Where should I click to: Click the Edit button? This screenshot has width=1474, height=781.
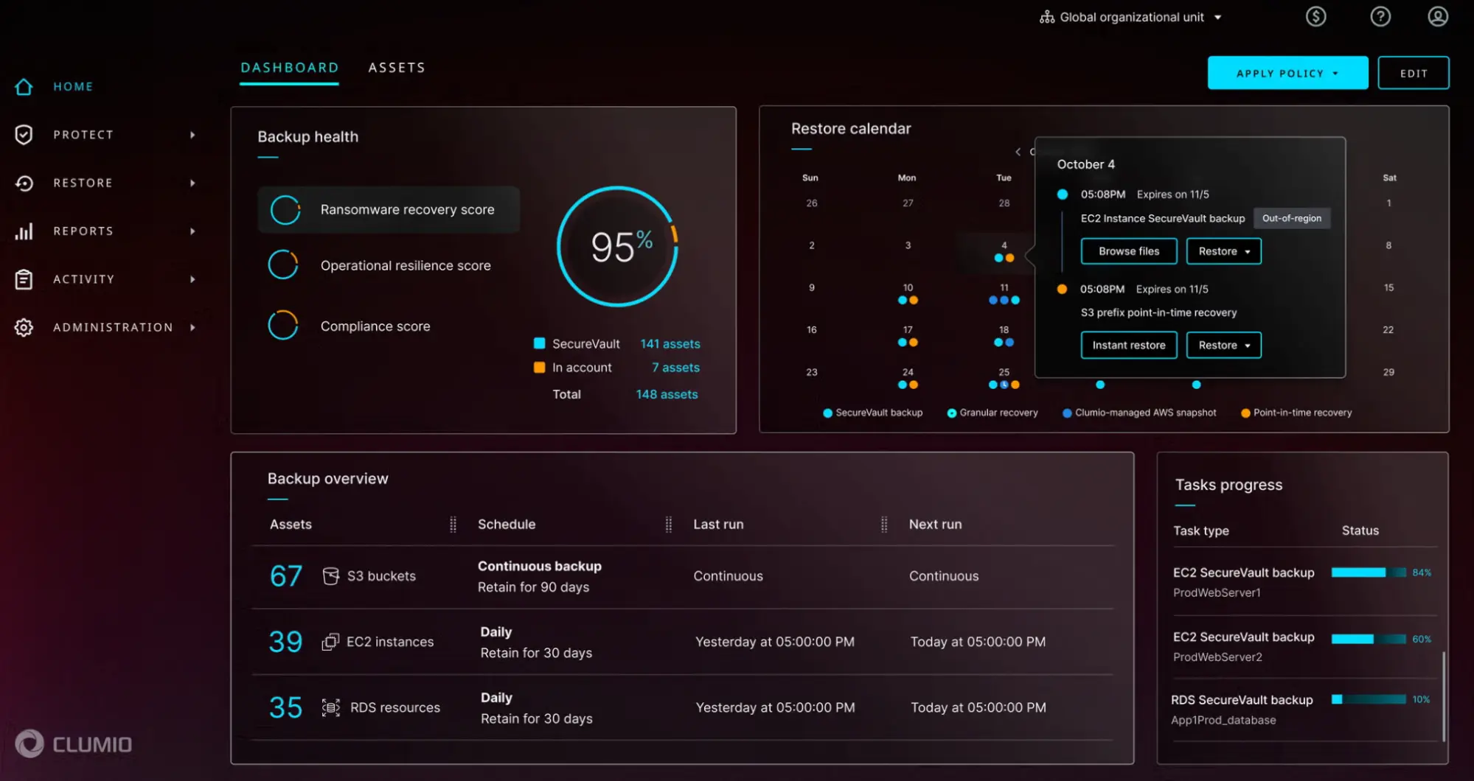coord(1413,73)
